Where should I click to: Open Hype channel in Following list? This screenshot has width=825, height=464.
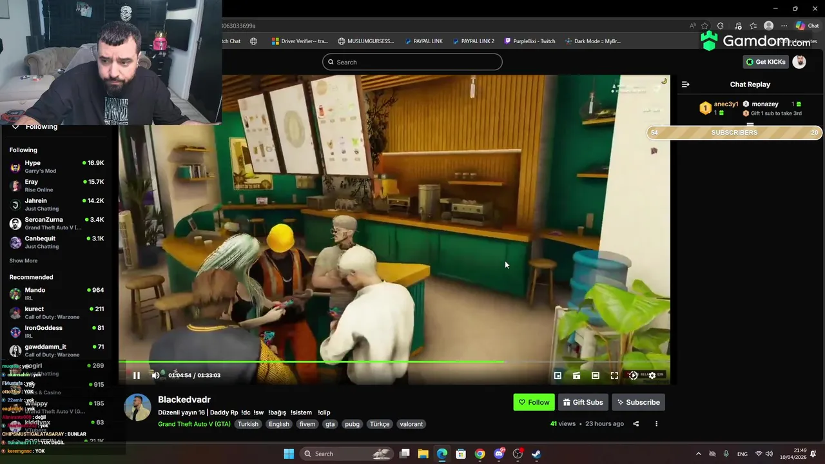click(x=57, y=166)
